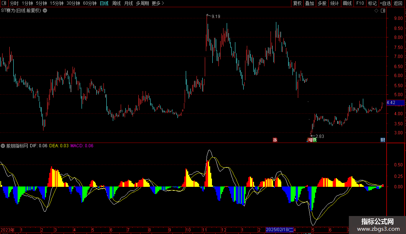Screen dimensions: 406x234
Task: Click the ST赛为(日线.前复权) chart title
Action: 21,11
